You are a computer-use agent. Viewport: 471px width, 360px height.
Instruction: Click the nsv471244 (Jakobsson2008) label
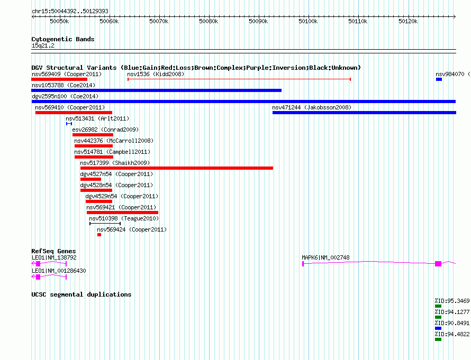(x=312, y=107)
